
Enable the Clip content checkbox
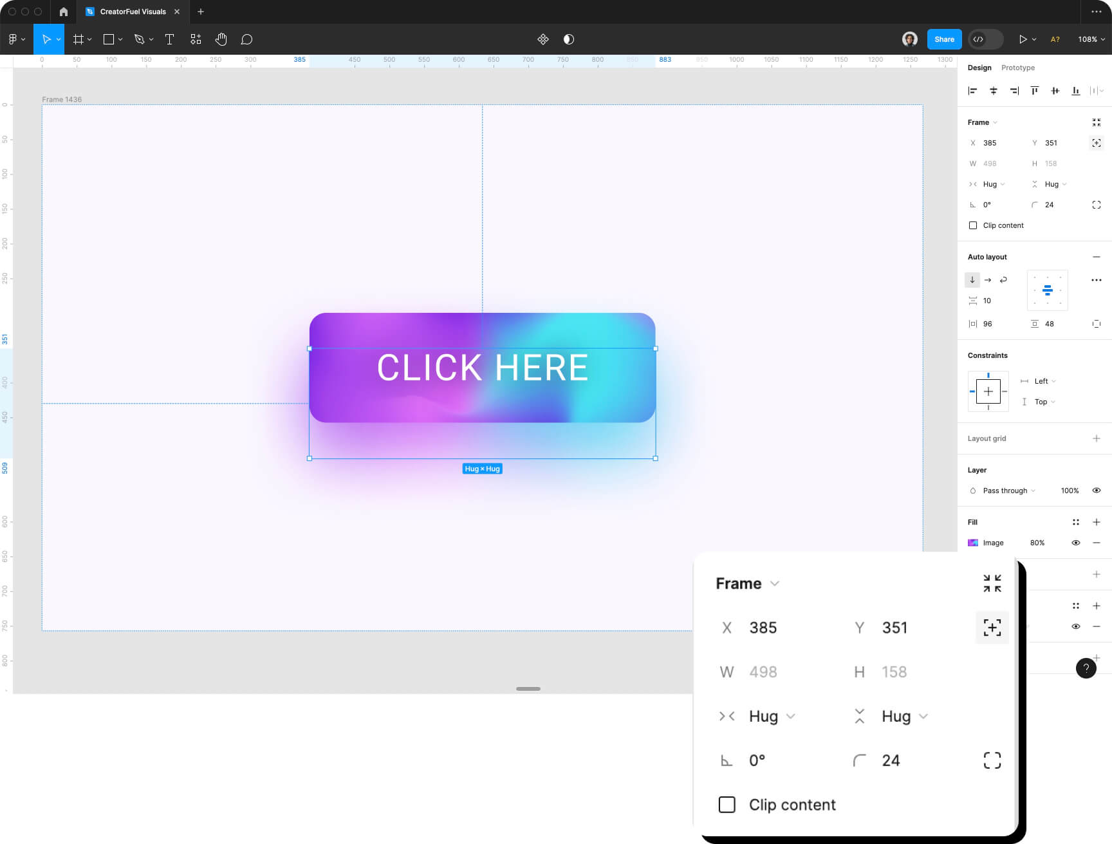(973, 225)
